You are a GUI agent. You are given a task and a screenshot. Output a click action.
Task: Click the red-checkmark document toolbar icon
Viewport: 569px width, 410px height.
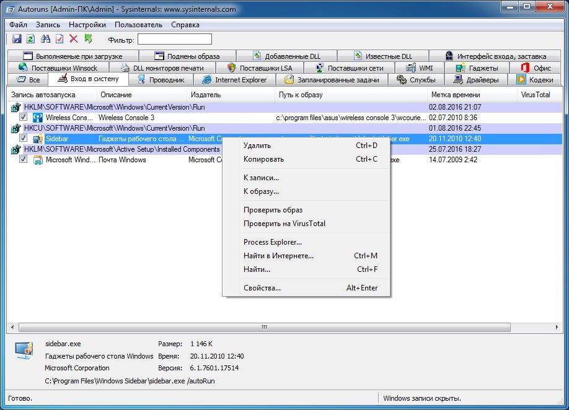click(x=60, y=39)
